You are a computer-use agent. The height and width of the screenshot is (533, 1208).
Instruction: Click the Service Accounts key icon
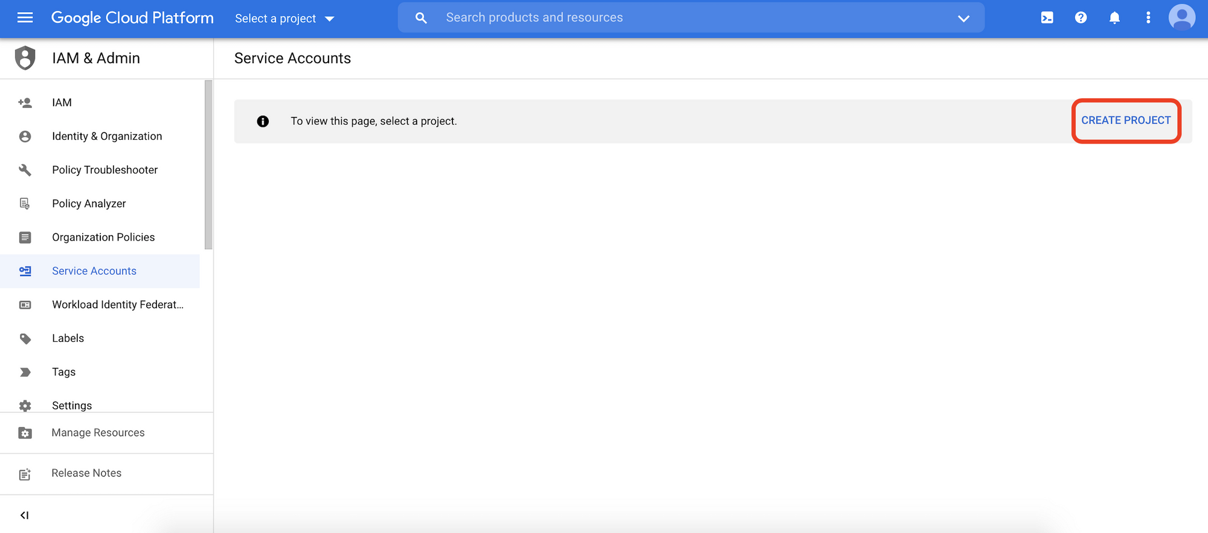[25, 271]
